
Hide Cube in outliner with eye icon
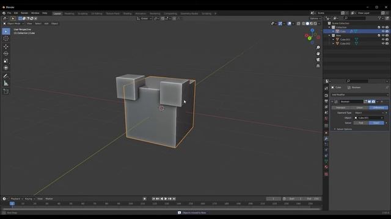383,31
